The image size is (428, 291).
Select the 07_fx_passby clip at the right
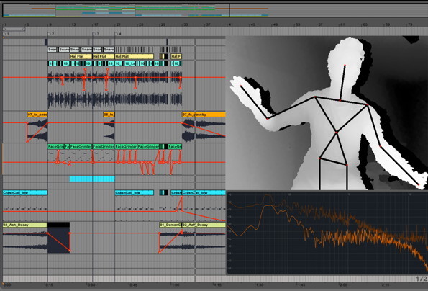[x=204, y=115]
